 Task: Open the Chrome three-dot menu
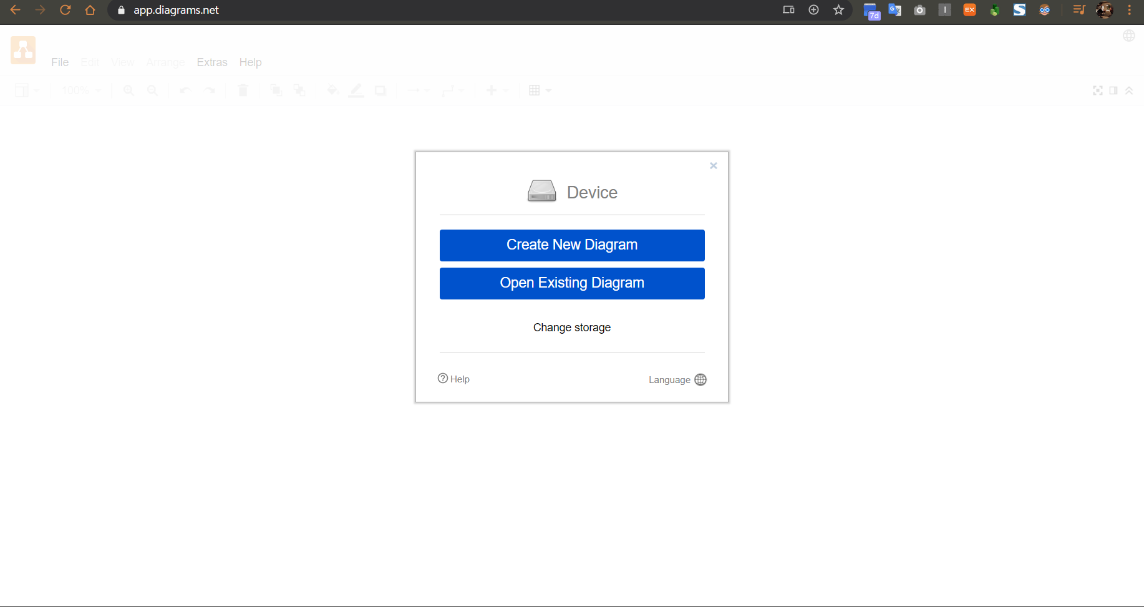tap(1130, 10)
